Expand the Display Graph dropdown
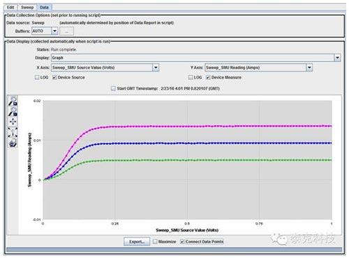Image resolution: width=349 pixels, height=258 pixels. 337,57
